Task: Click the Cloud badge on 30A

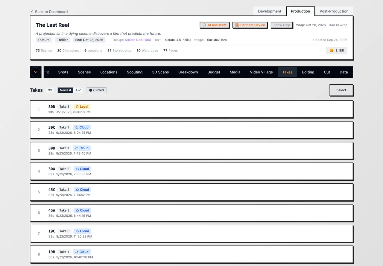Action: [x=82, y=169]
